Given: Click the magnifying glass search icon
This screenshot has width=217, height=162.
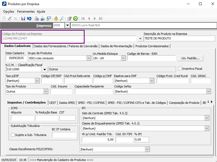Looking at the screenshot, I should pyautogui.click(x=62, y=19).
